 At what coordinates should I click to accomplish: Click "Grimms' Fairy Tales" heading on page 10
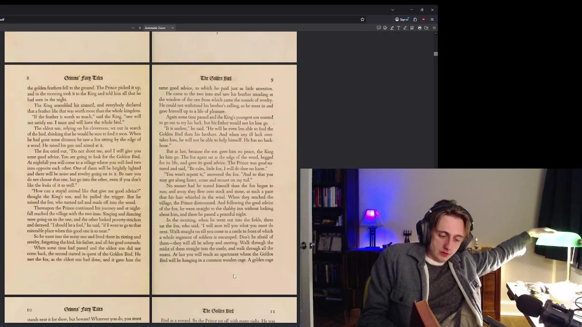pyautogui.click(x=84, y=309)
